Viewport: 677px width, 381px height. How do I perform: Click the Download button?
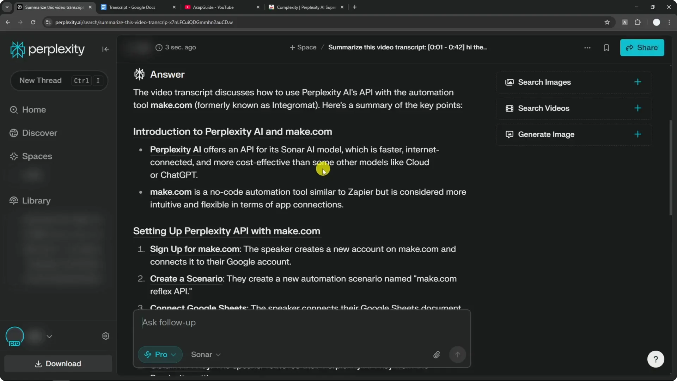[58, 364]
